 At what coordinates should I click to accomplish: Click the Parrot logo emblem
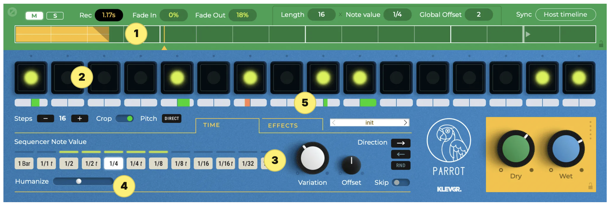[x=449, y=141]
